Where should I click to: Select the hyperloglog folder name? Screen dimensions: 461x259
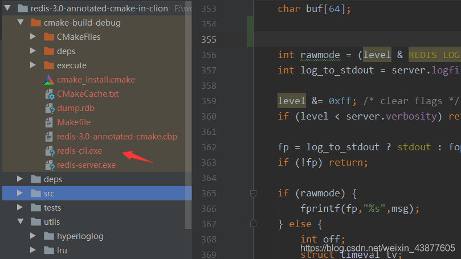point(80,236)
